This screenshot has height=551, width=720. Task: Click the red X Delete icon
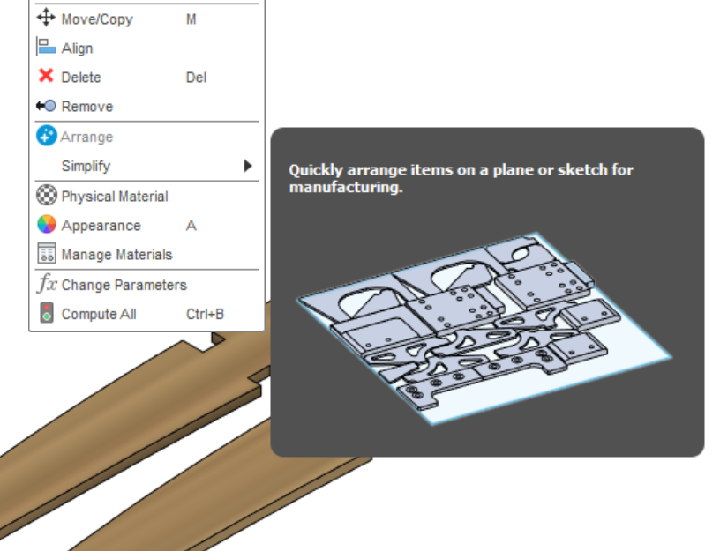(x=46, y=78)
